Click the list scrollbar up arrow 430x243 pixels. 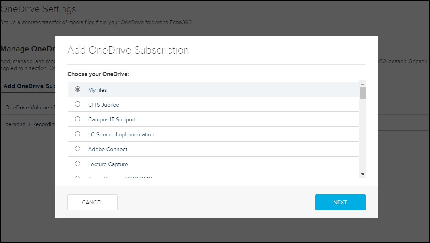363,84
